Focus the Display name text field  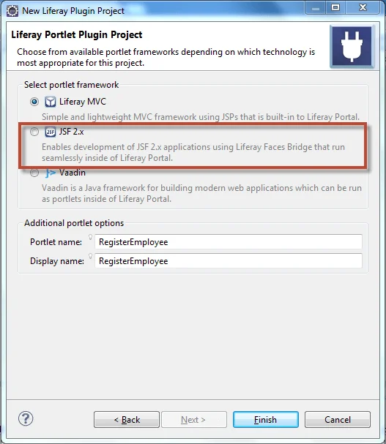(x=229, y=261)
